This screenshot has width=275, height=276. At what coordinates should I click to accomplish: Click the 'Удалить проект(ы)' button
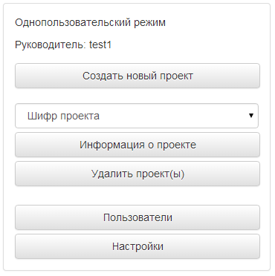[x=137, y=174]
